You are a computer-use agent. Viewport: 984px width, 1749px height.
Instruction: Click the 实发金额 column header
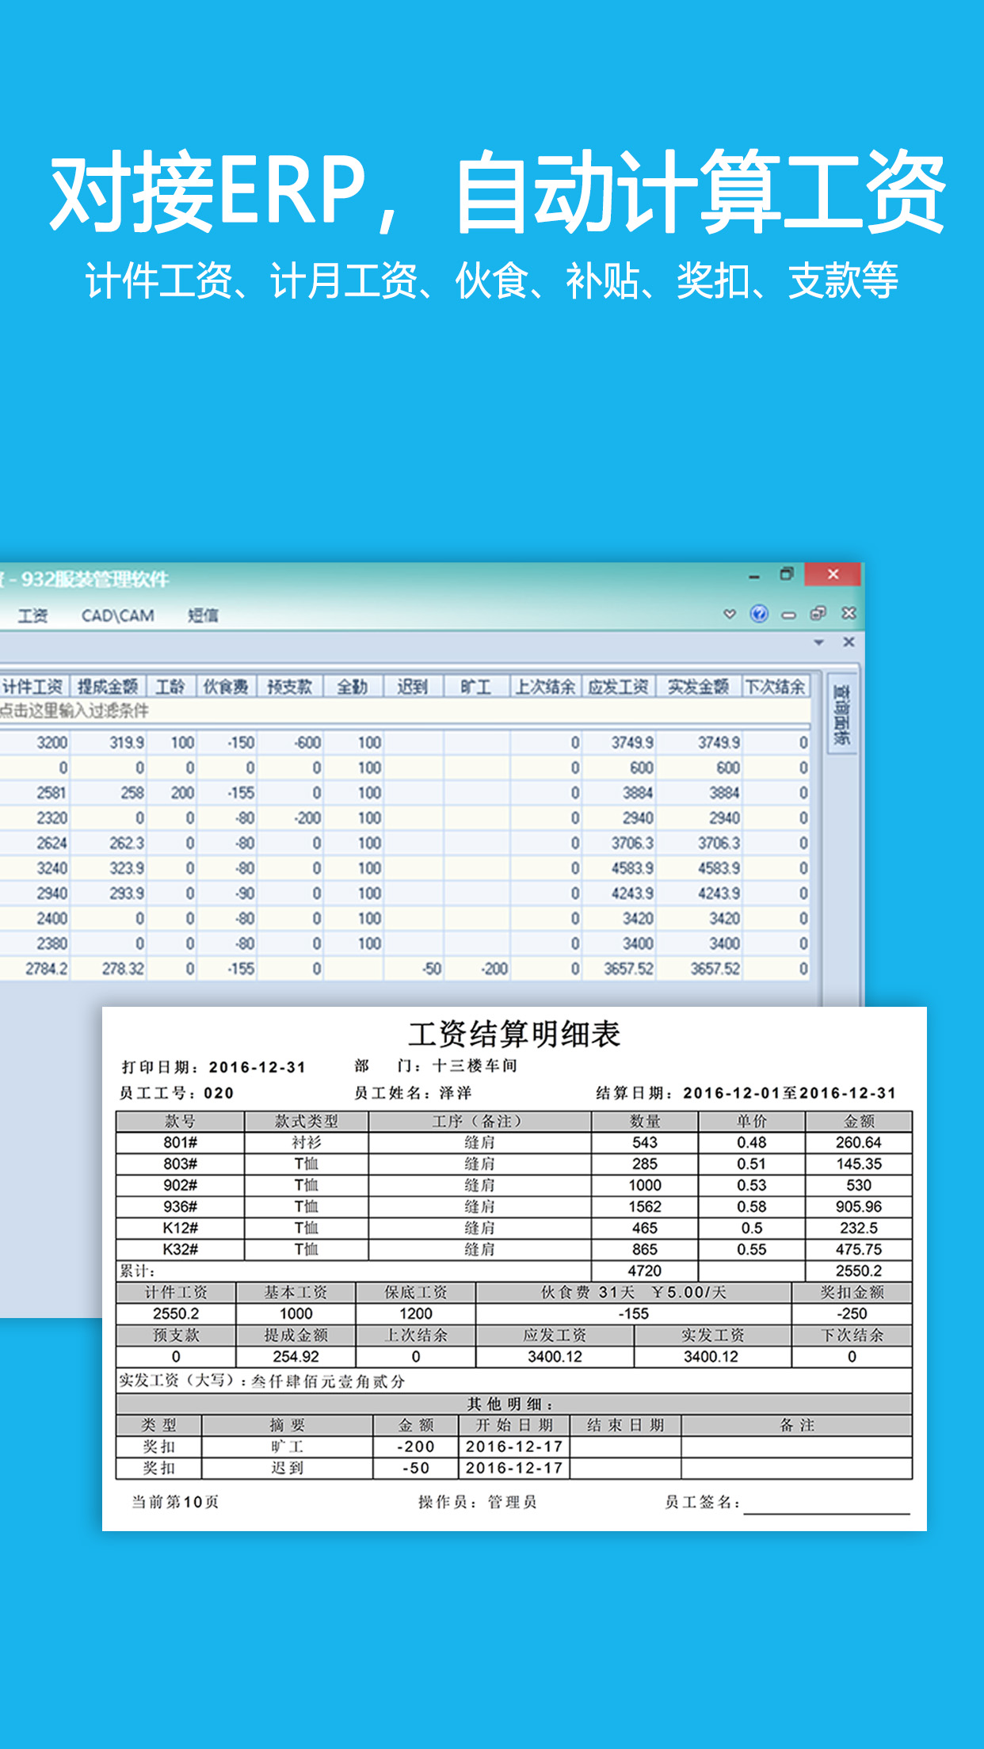click(x=697, y=687)
